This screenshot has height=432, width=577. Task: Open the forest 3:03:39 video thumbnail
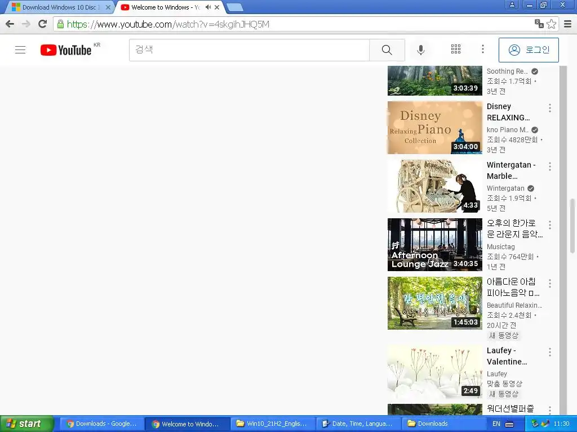434,81
